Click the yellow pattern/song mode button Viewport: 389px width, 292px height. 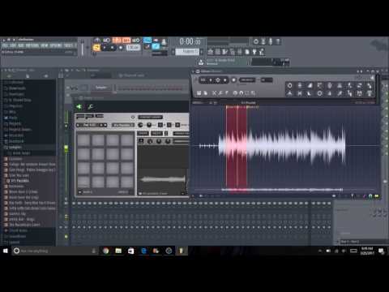click(96, 48)
